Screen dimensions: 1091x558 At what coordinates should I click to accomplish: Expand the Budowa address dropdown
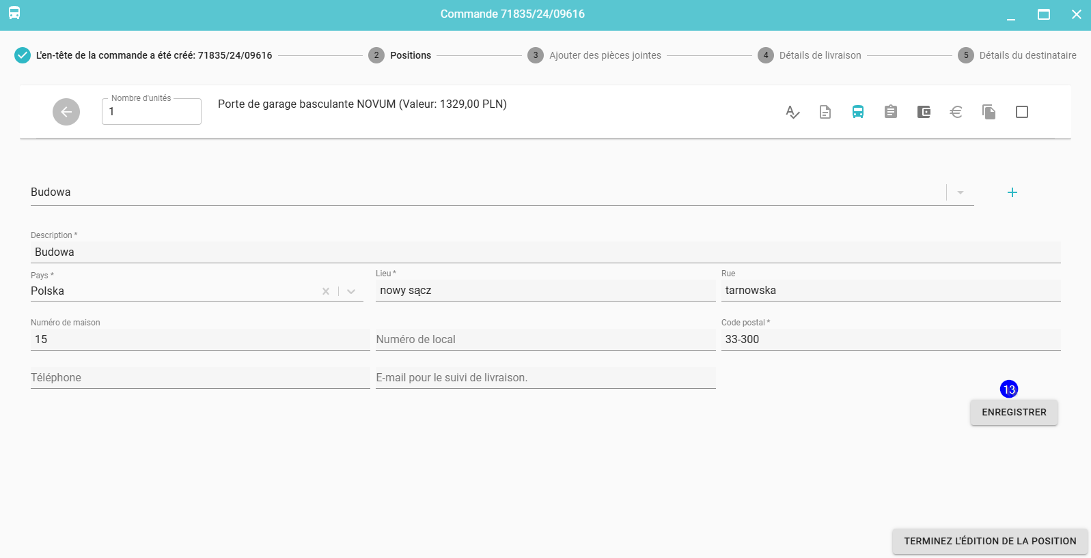click(x=961, y=192)
